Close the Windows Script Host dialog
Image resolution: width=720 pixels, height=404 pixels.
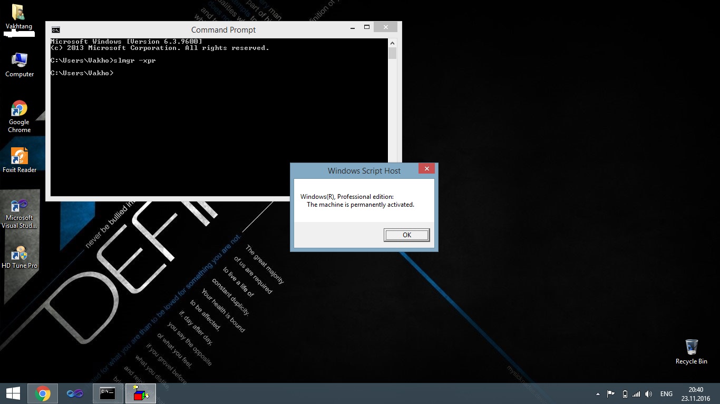tap(426, 168)
